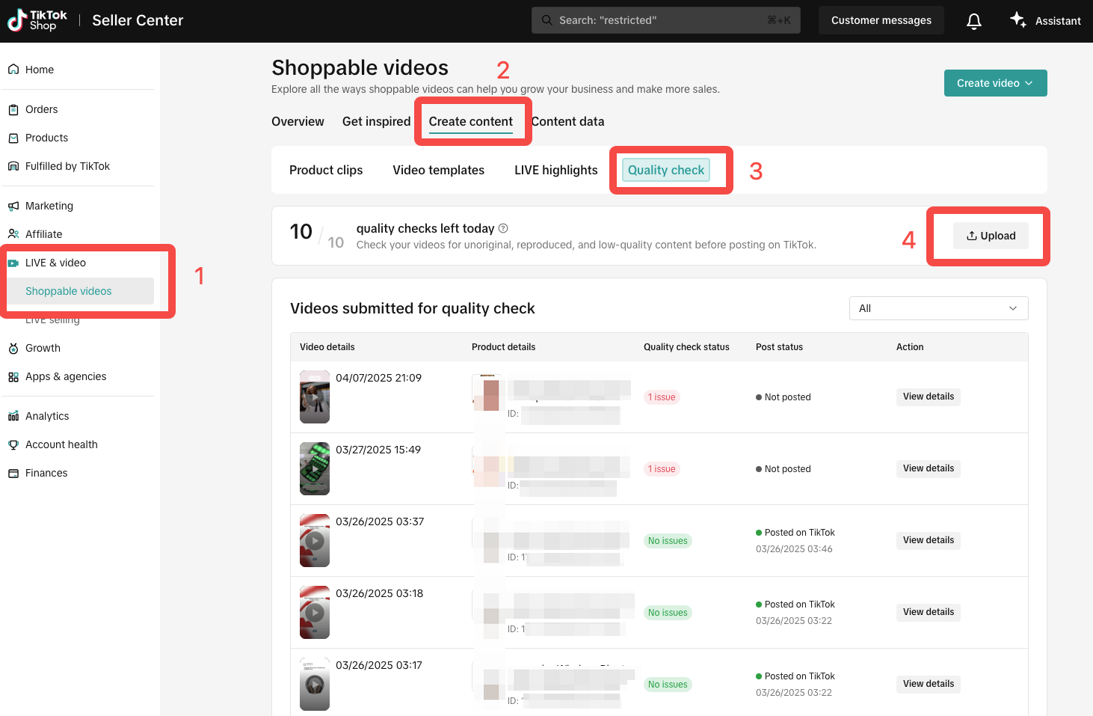Click the Account health trophy icon
This screenshot has width=1093, height=716.
coord(13,444)
